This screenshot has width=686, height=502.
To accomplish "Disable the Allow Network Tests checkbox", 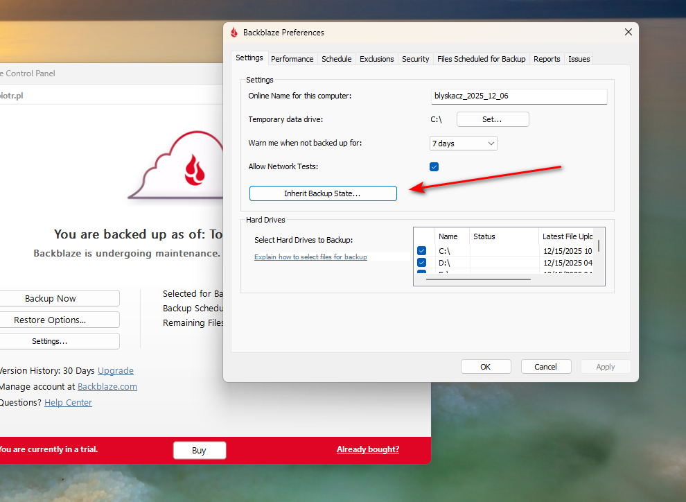I will 434,166.
